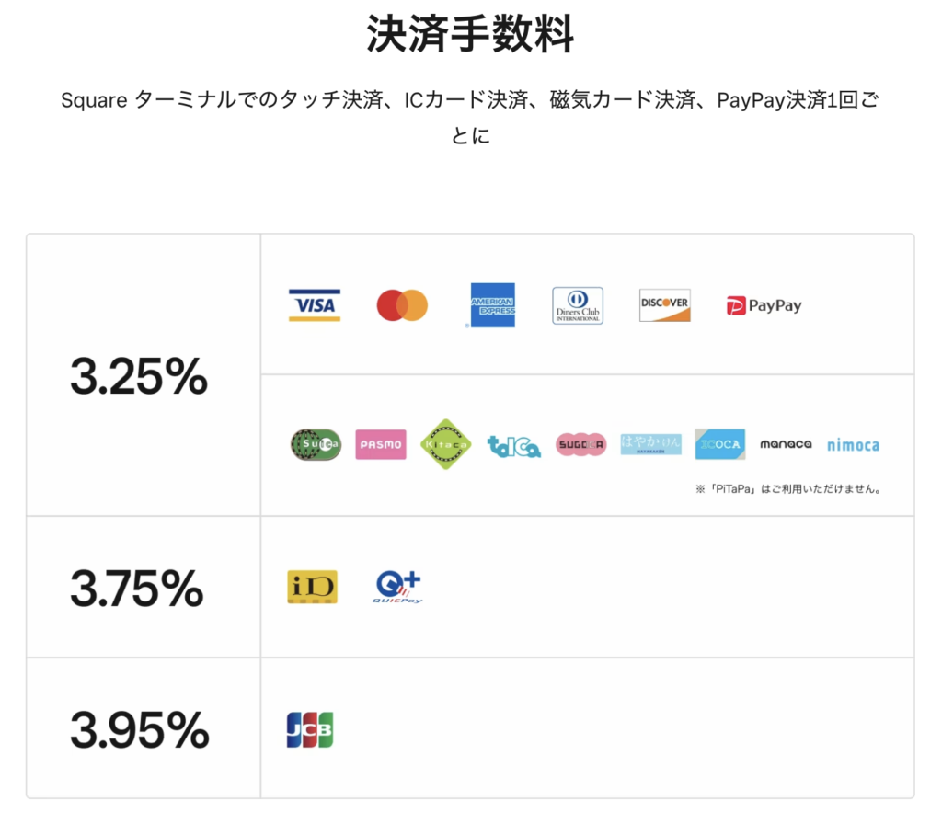Select the PayPay logo
This screenshot has height=824, width=942.
point(764,305)
